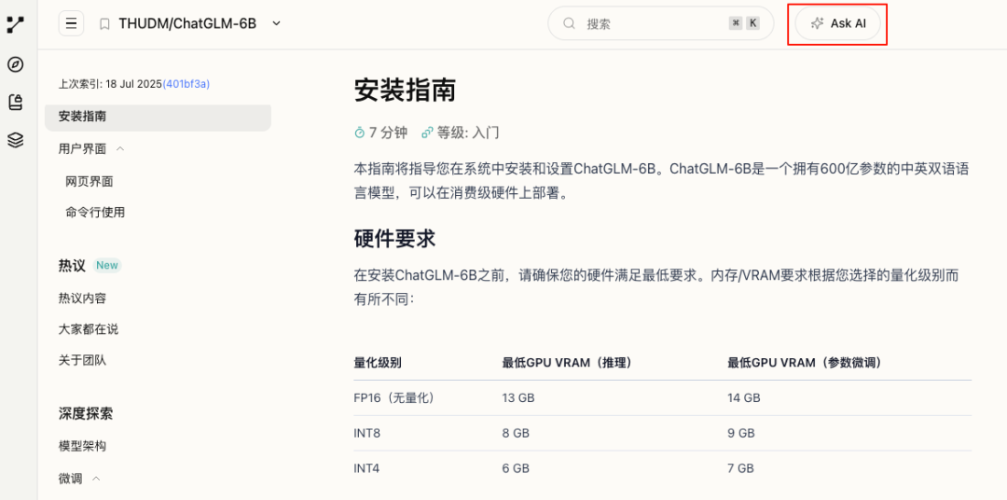The height and width of the screenshot is (500, 1007).
Task: Click the 最低GPU VRAM（推理） column header
Action: tap(567, 363)
